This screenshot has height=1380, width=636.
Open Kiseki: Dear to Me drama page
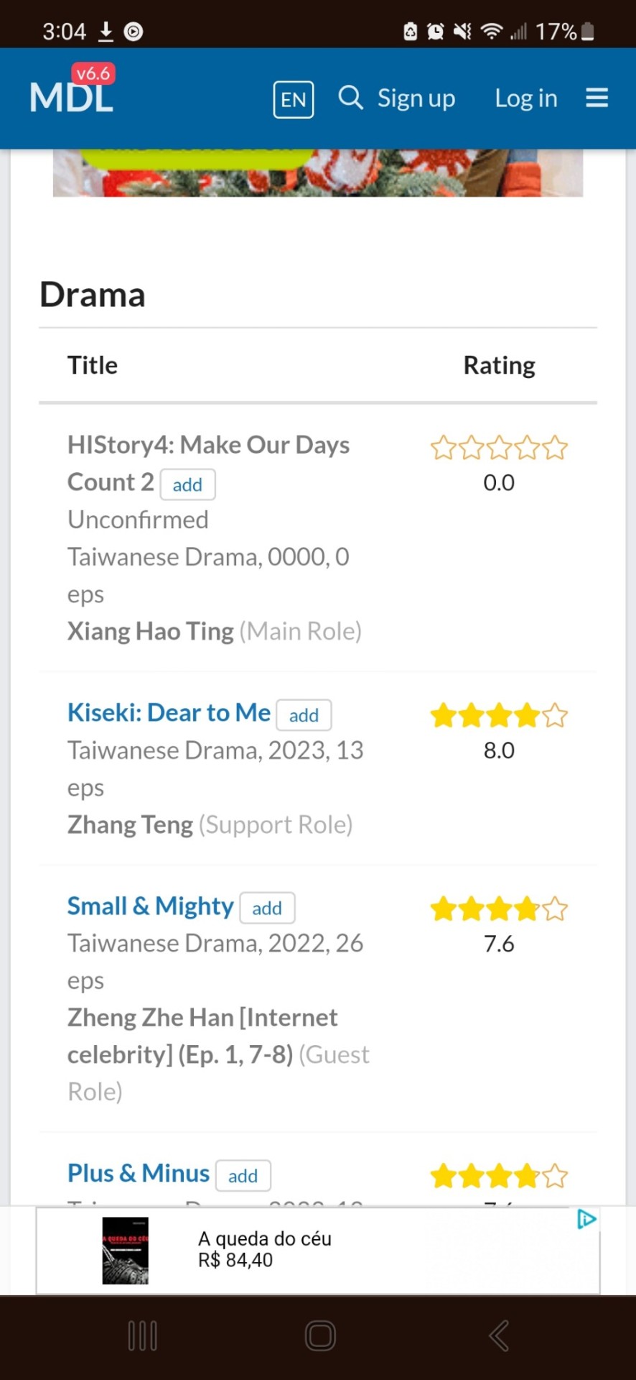click(x=169, y=712)
